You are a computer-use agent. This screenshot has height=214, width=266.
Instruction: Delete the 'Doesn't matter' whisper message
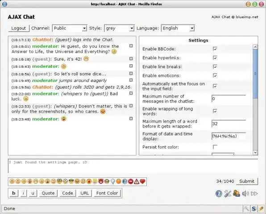131,106
